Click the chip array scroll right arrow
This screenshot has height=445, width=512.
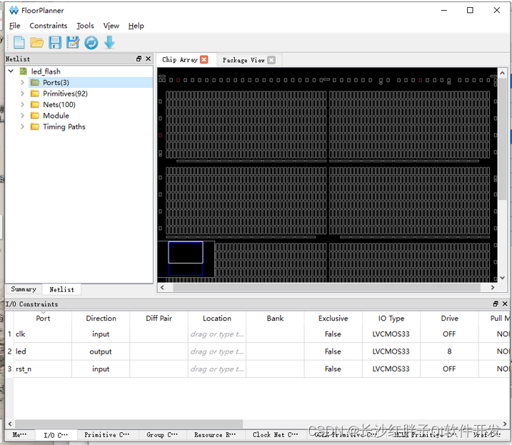tap(493, 288)
